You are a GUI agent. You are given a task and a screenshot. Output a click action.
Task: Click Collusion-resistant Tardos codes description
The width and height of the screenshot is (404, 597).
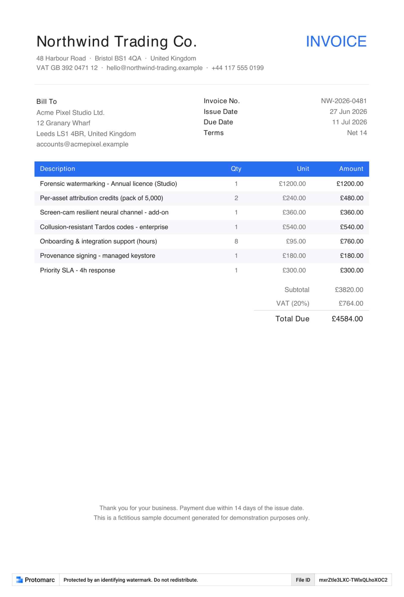[x=104, y=227]
